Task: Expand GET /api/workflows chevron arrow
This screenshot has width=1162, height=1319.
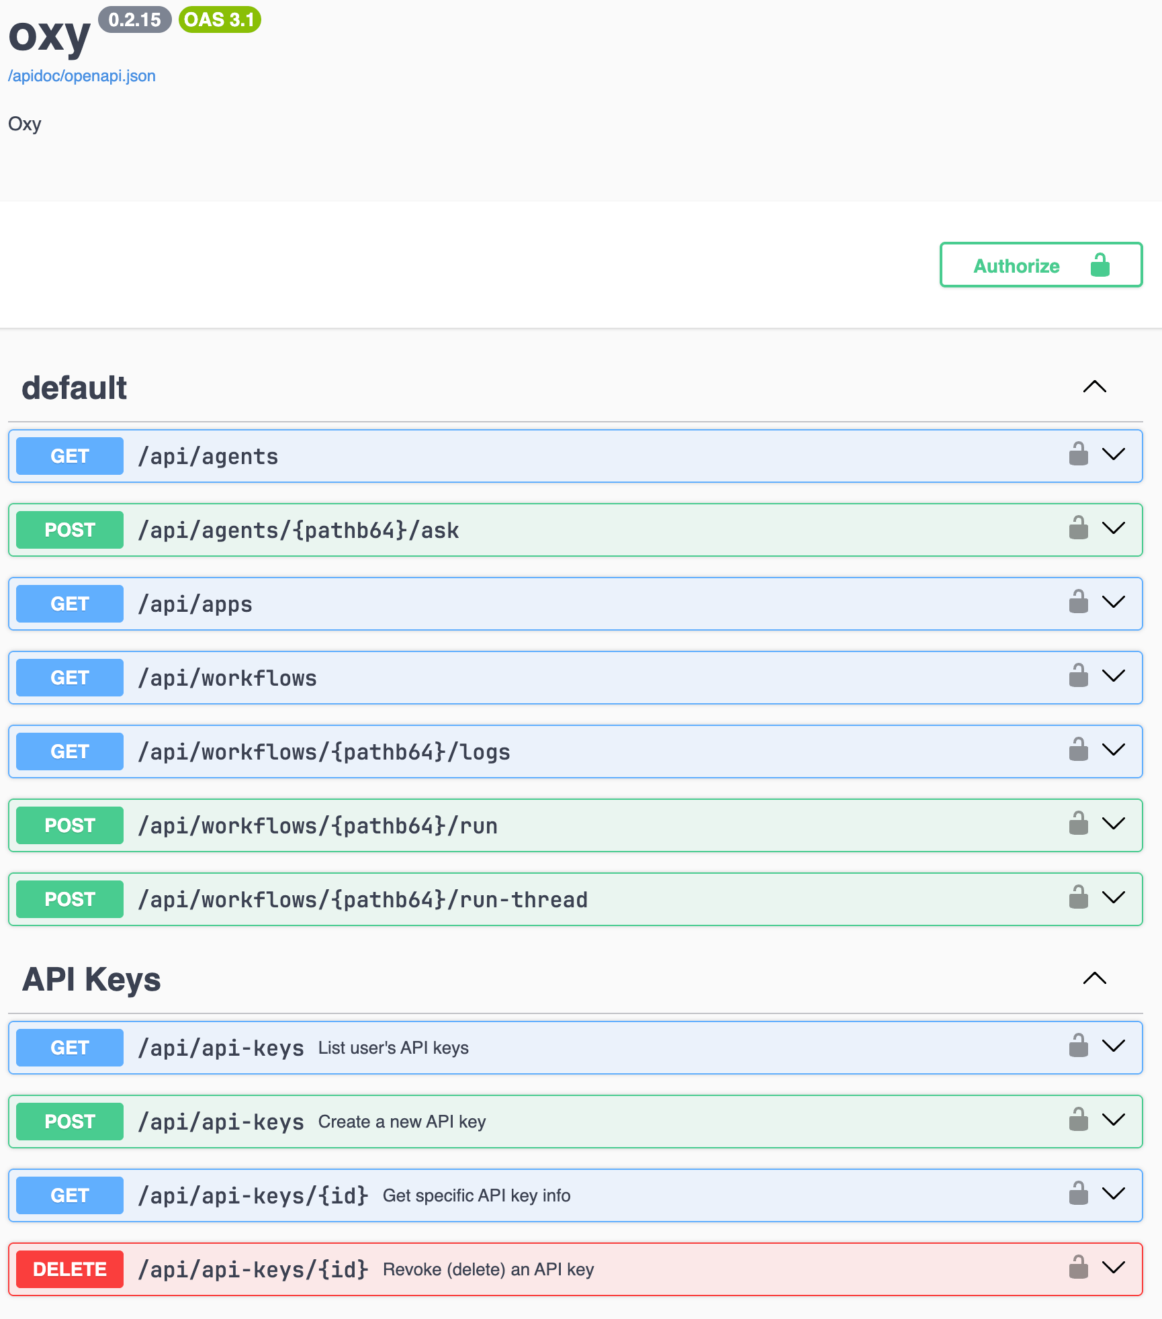Action: pyautogui.click(x=1114, y=676)
